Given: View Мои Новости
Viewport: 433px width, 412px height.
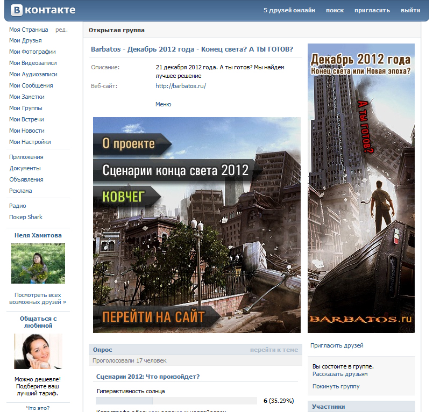Looking at the screenshot, I should pos(27,131).
